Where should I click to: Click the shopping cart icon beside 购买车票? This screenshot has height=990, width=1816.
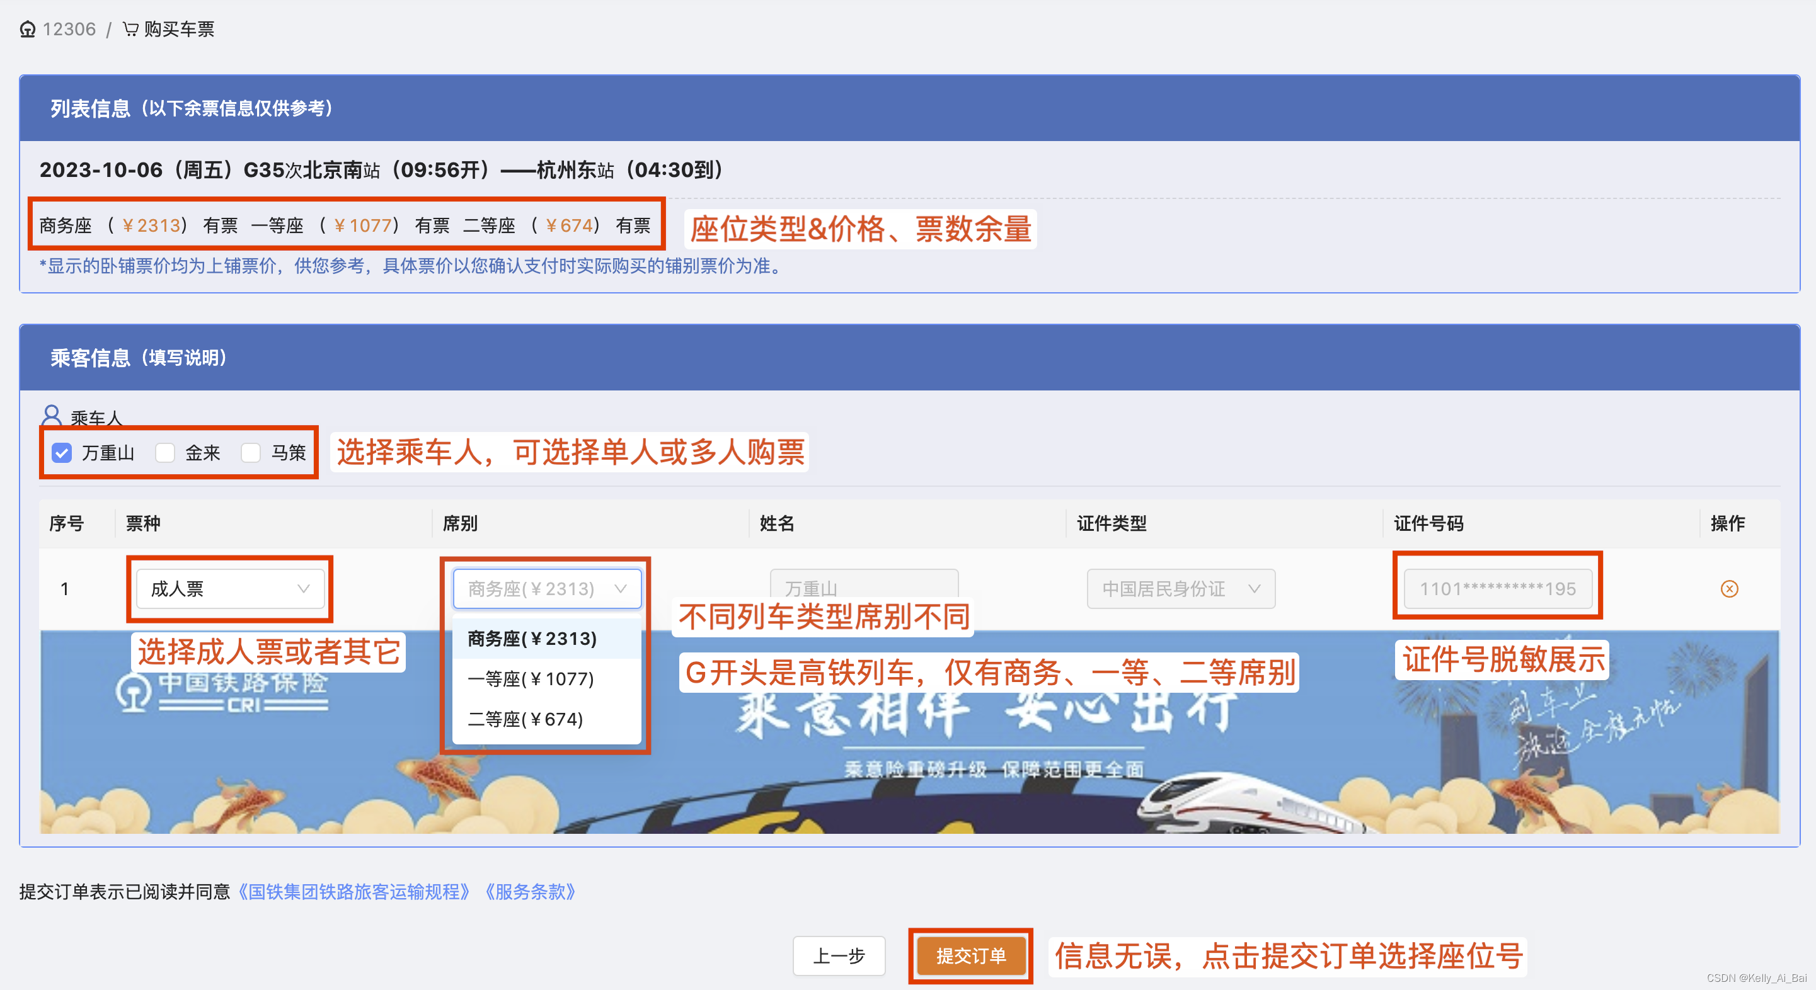coord(130,29)
